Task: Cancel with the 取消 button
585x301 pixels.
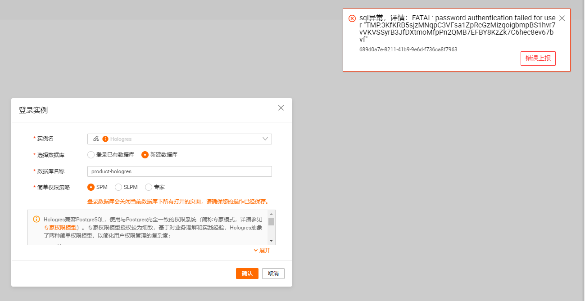Action: [x=273, y=274]
